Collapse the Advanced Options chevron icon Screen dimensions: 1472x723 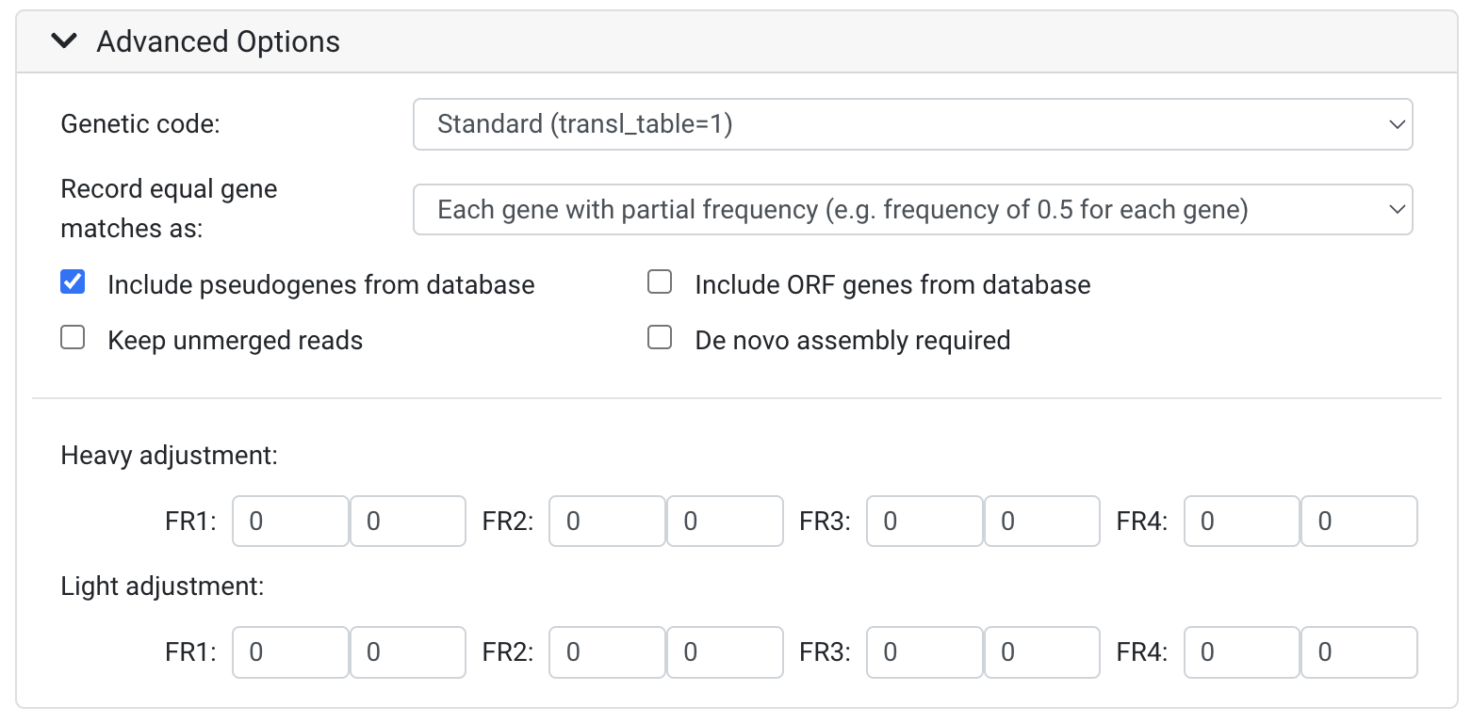[x=64, y=40]
